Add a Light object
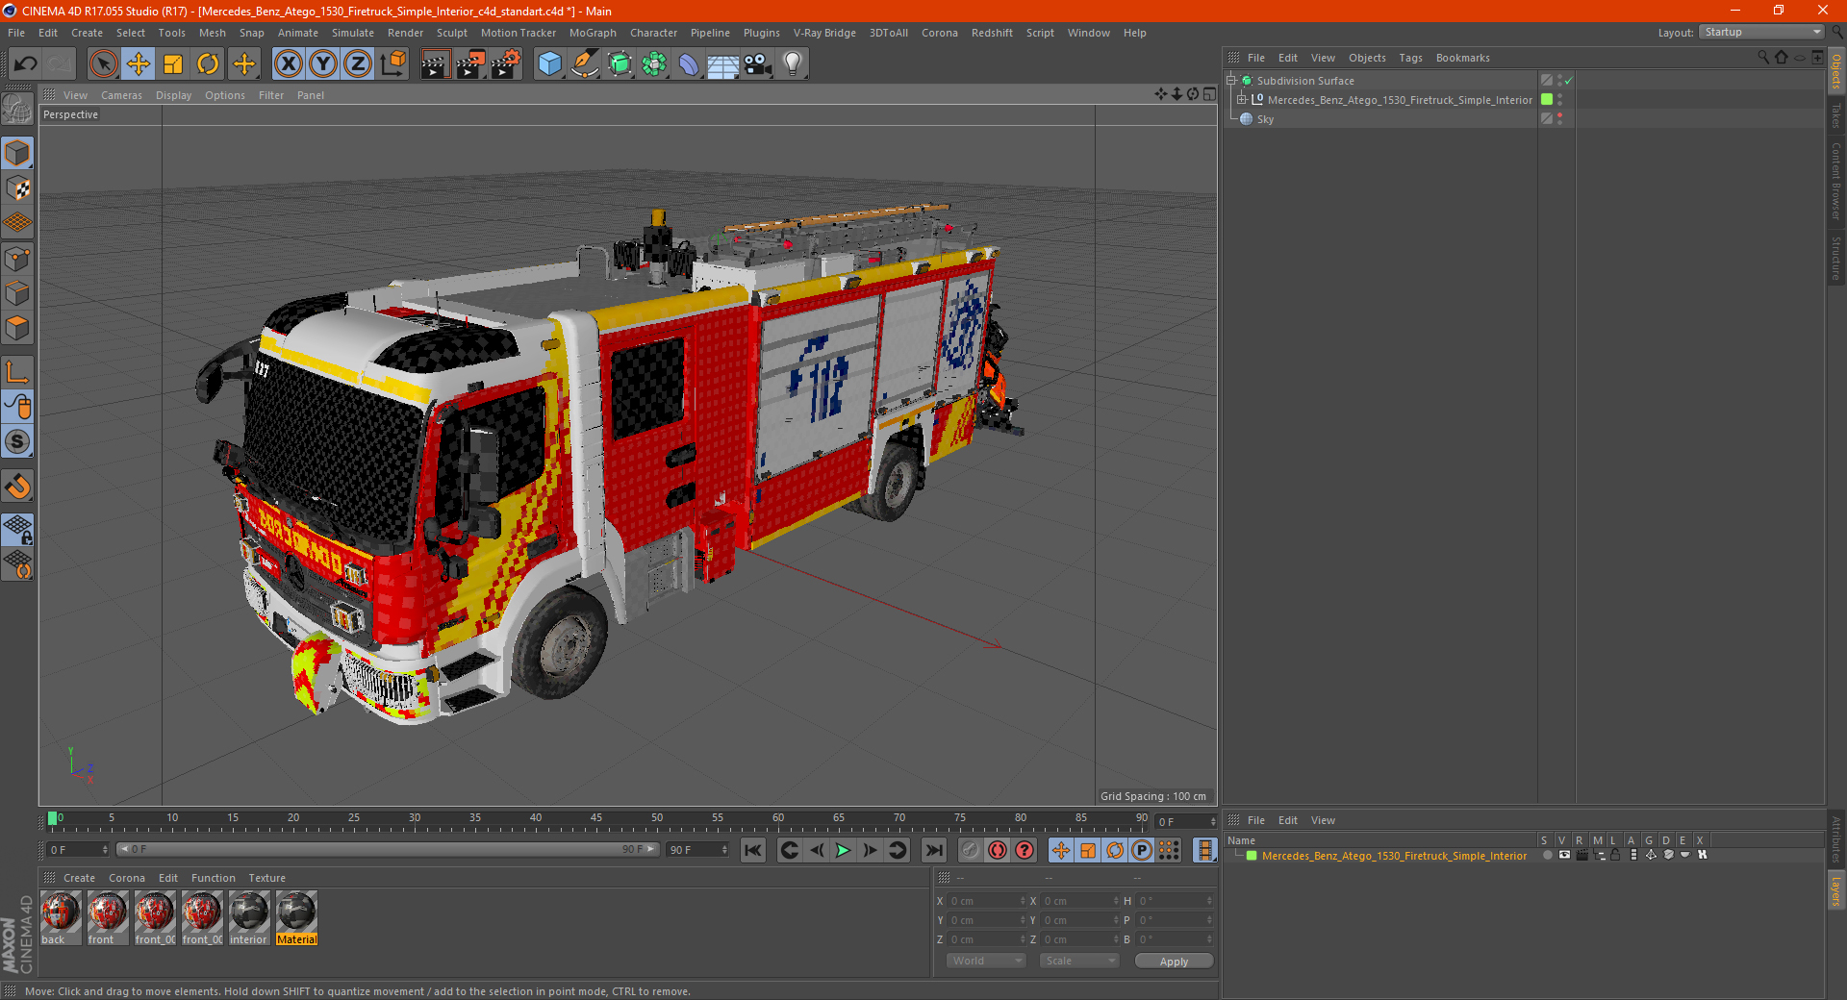The width and height of the screenshot is (1847, 1000). [x=793, y=64]
